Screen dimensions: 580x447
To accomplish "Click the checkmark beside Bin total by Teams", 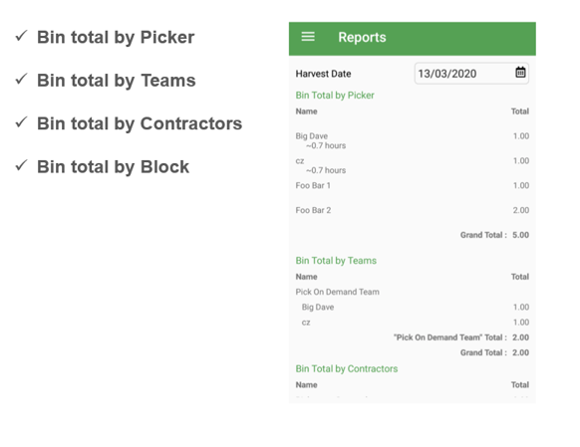I will (22, 79).
